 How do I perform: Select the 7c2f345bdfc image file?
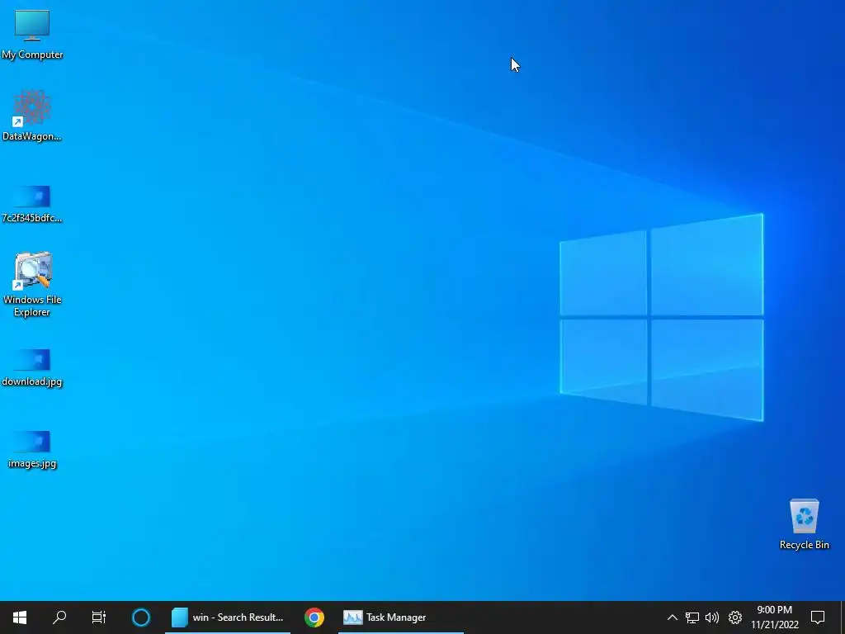pyautogui.click(x=32, y=204)
